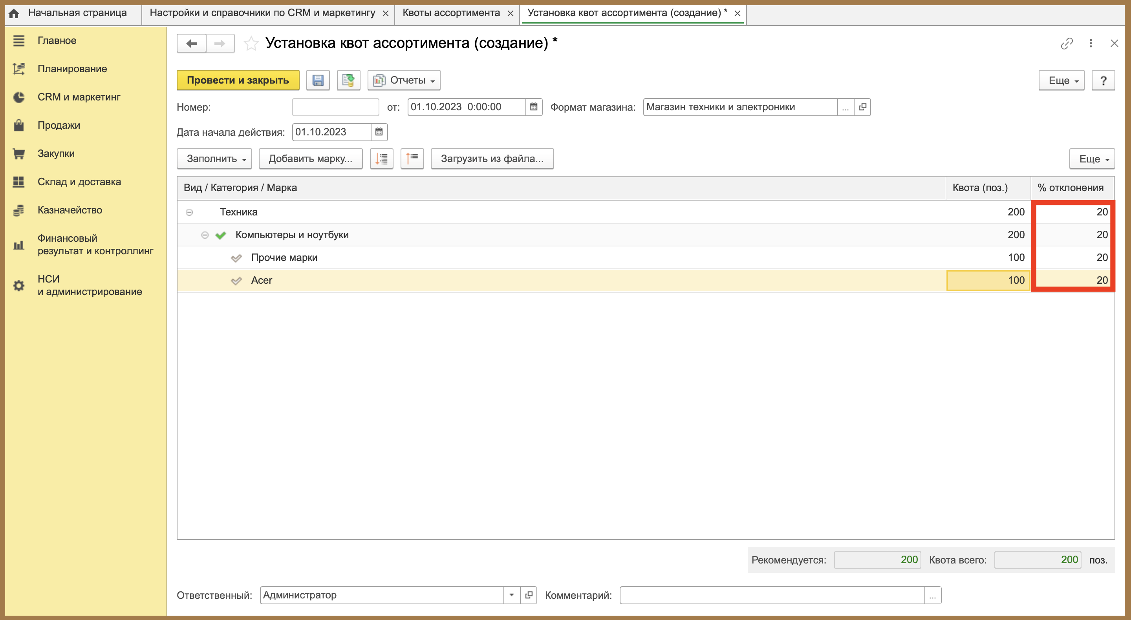Screen dimensions: 1131x620
Task: Switch to Квоты ассортимента tab
Action: [x=451, y=13]
